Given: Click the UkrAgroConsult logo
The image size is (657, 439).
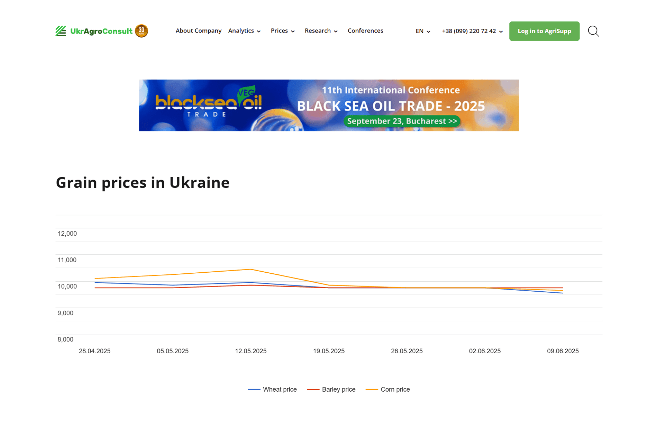Looking at the screenshot, I should 94,31.
